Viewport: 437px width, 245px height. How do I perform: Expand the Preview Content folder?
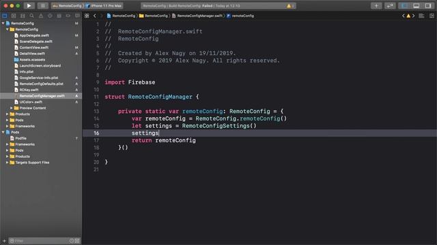click(x=12, y=108)
